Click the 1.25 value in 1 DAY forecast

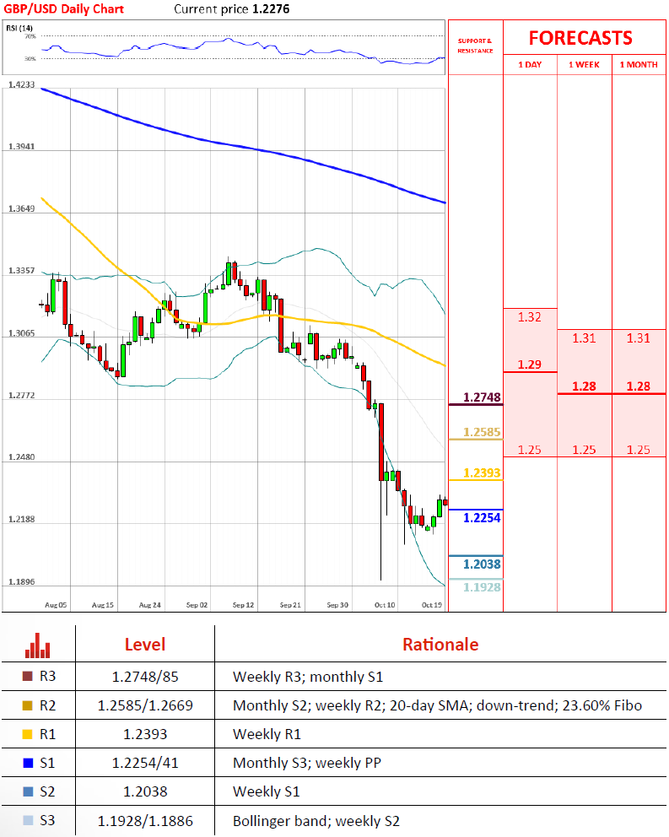530,450
